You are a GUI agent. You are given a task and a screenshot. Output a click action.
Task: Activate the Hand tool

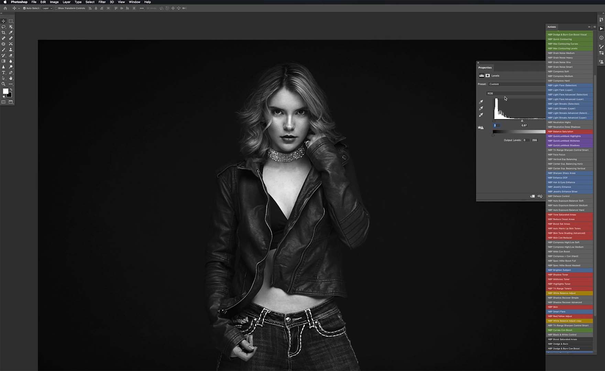pyautogui.click(x=11, y=78)
